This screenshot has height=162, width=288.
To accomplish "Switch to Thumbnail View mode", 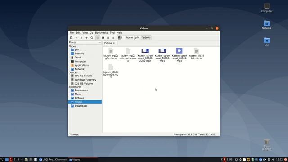I will click(103, 38).
